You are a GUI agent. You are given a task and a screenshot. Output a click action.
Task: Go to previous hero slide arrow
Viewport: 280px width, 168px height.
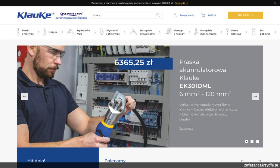tap(25, 96)
